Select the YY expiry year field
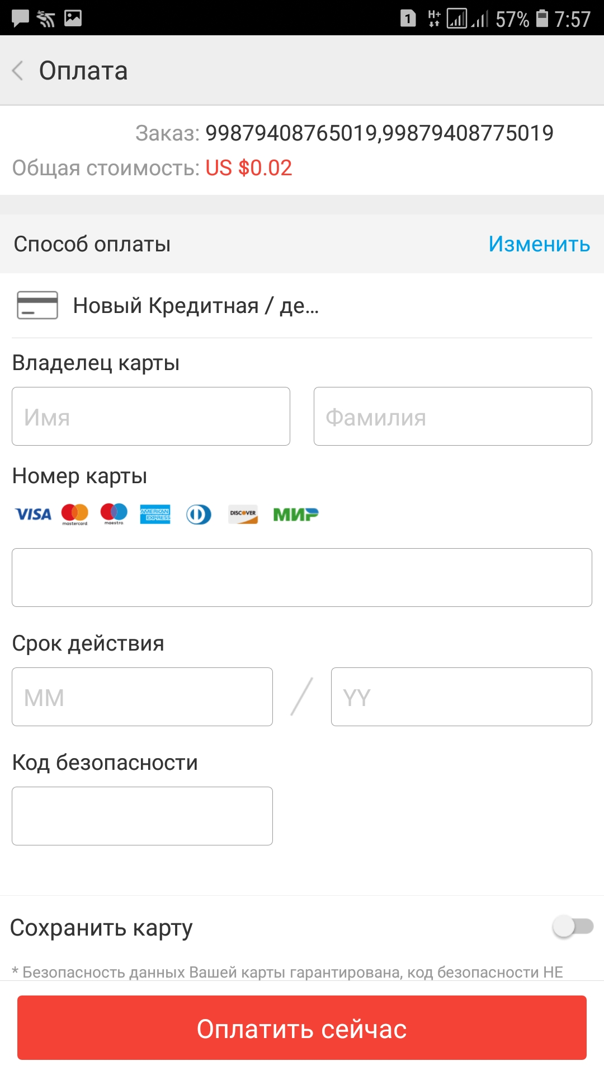The height and width of the screenshot is (1075, 604). tap(461, 697)
